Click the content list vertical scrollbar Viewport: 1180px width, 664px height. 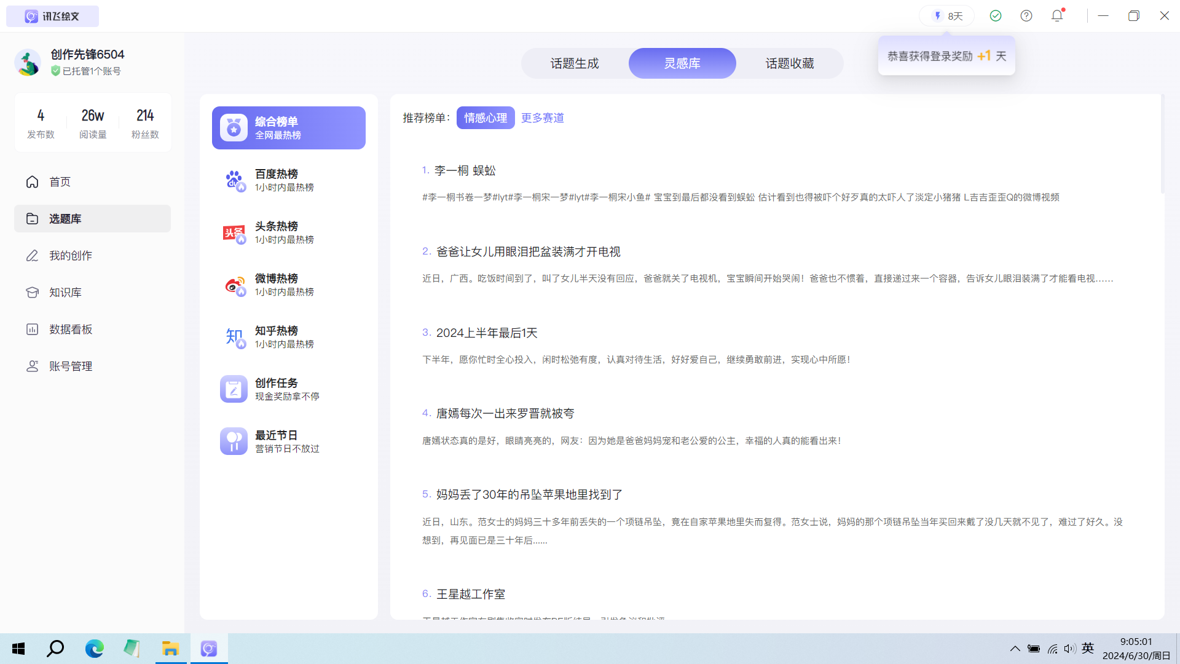tap(1162, 144)
